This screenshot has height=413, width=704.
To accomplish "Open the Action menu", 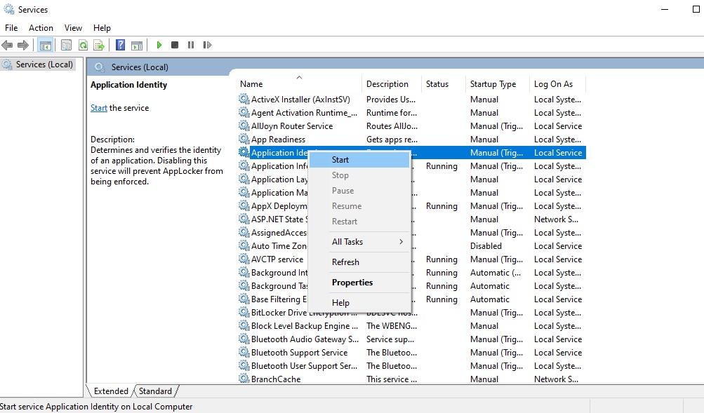I will (x=41, y=28).
